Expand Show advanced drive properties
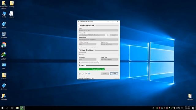The image size is (196, 110). click(x=88, y=47)
